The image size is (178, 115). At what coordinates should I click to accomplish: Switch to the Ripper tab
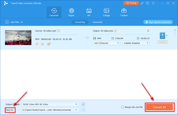click(71, 12)
